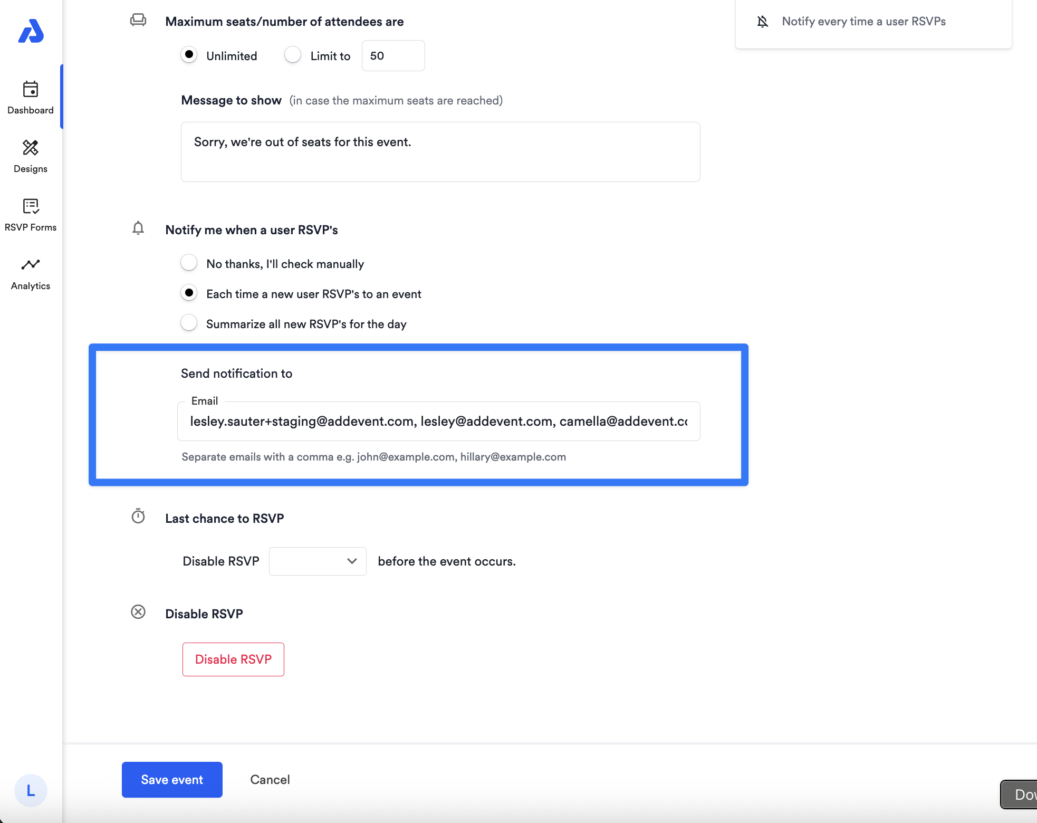Select Summarize all new RSVP's for the day
The width and height of the screenshot is (1037, 823).
pyautogui.click(x=189, y=323)
